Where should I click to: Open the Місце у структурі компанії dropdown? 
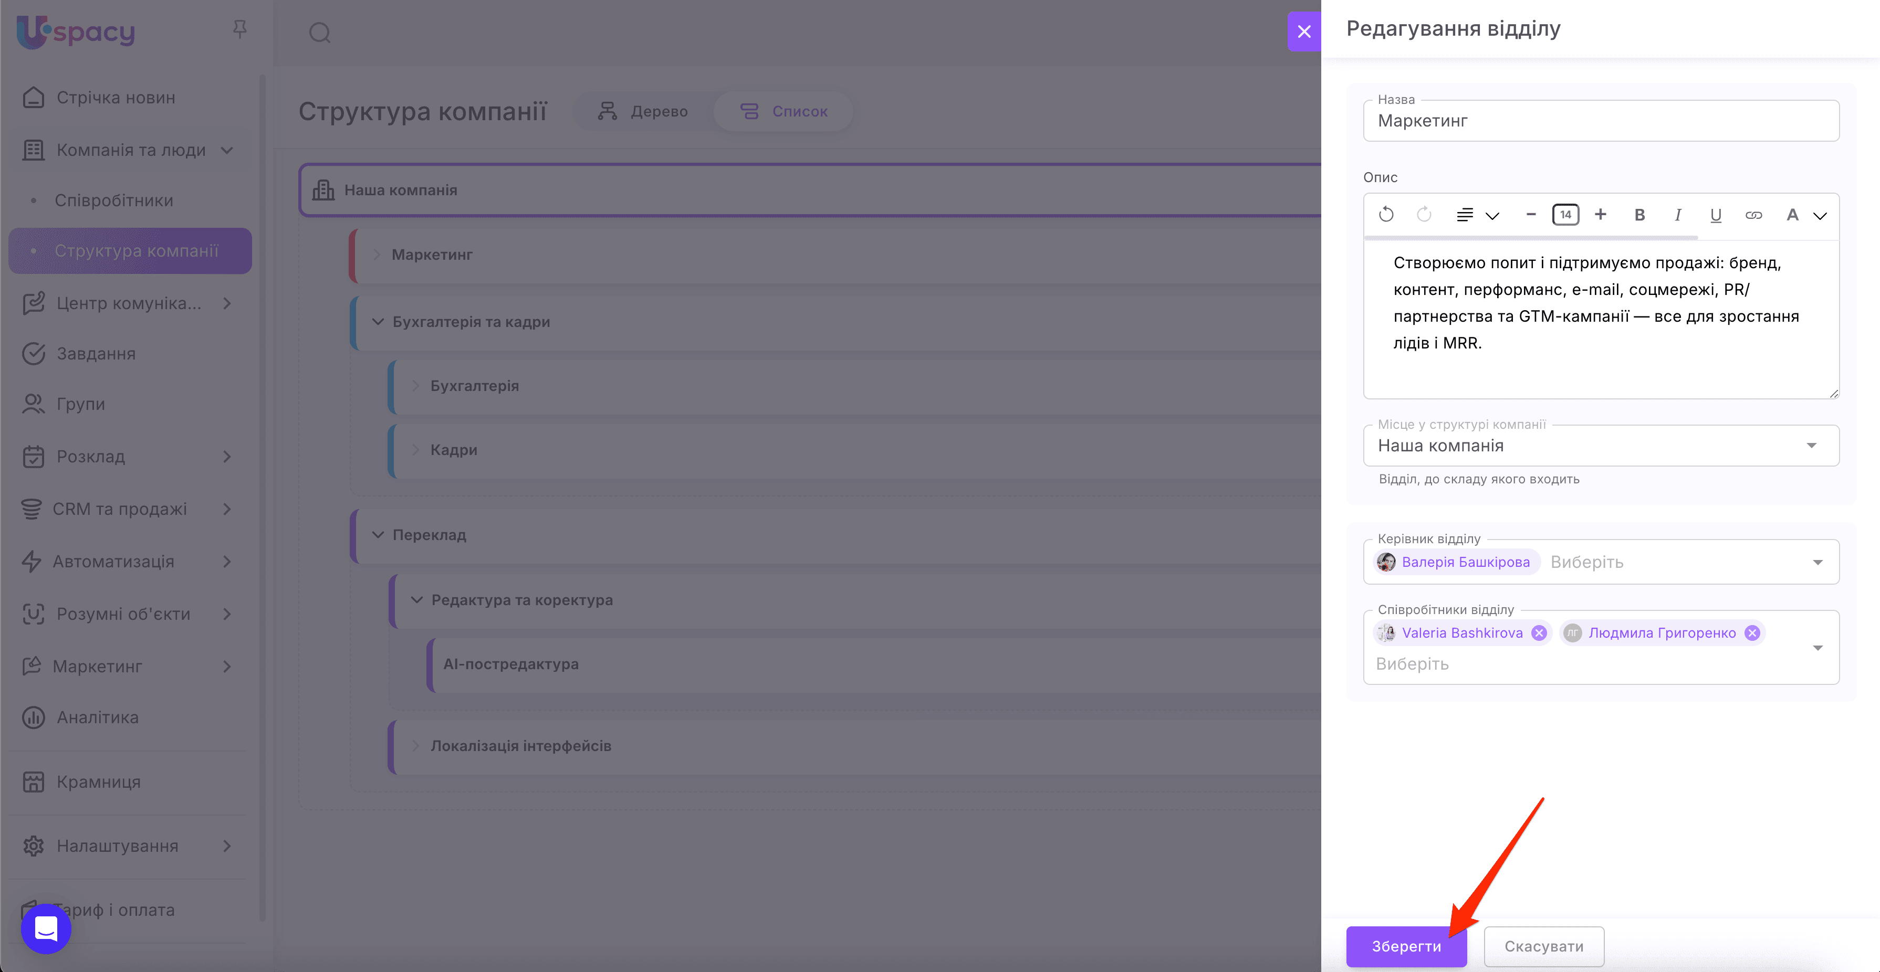coord(1601,446)
